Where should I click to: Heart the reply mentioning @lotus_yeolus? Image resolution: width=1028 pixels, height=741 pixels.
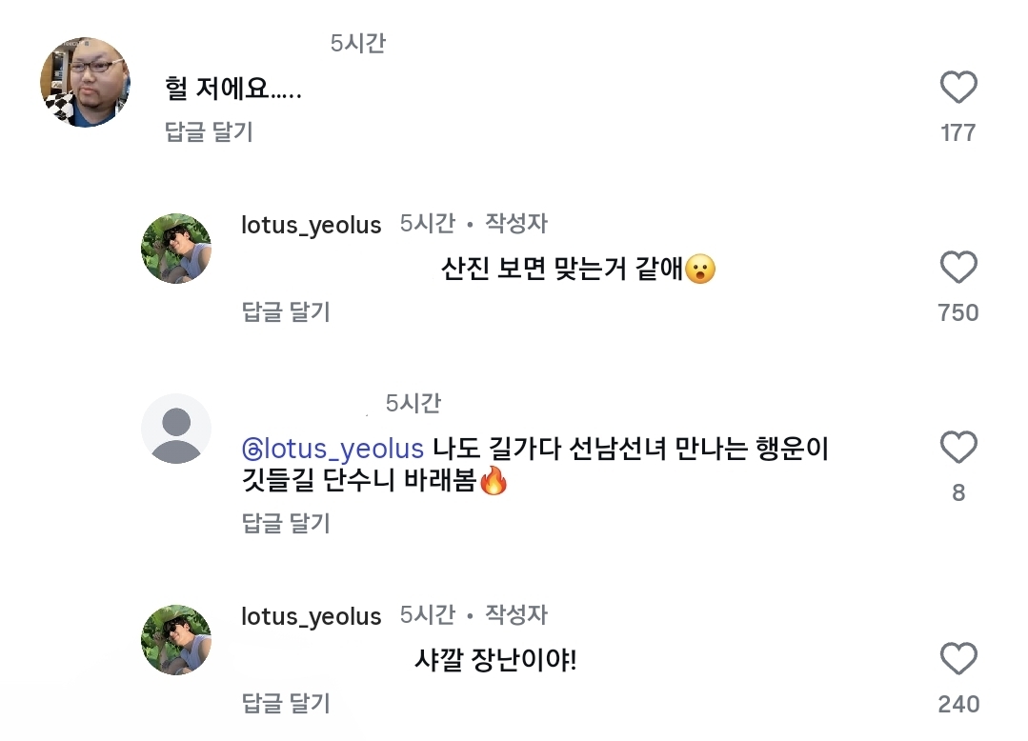[958, 448]
